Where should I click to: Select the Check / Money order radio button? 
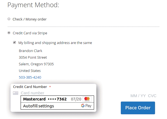(9, 19)
